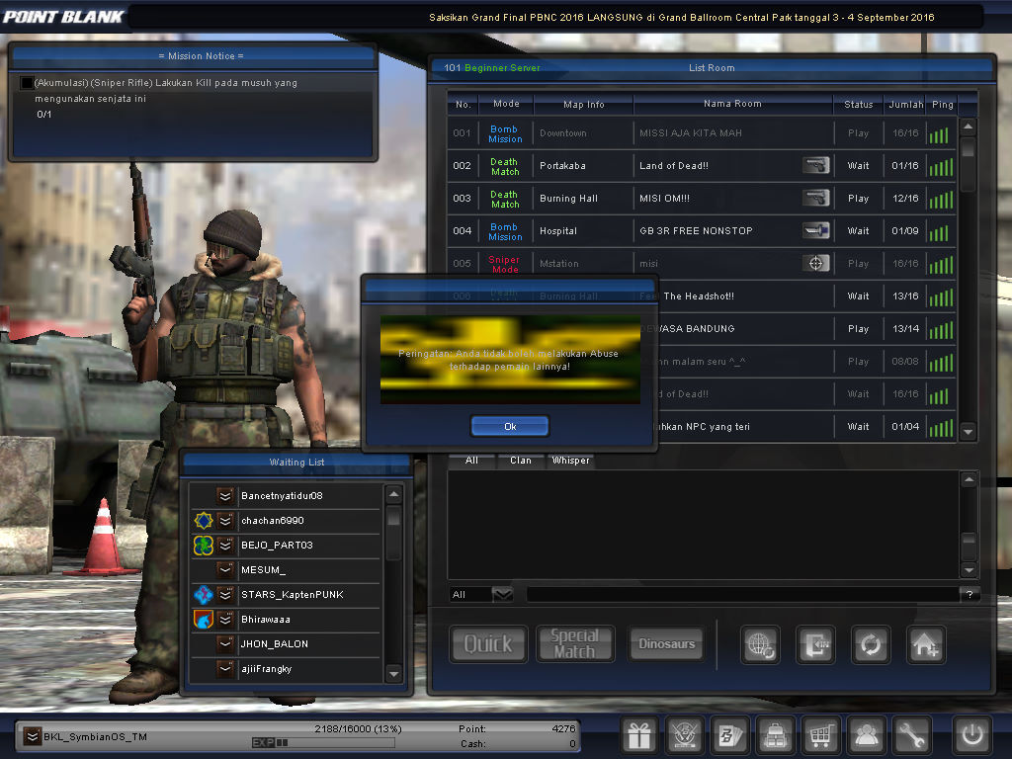Click the Quick join button

pos(488,644)
